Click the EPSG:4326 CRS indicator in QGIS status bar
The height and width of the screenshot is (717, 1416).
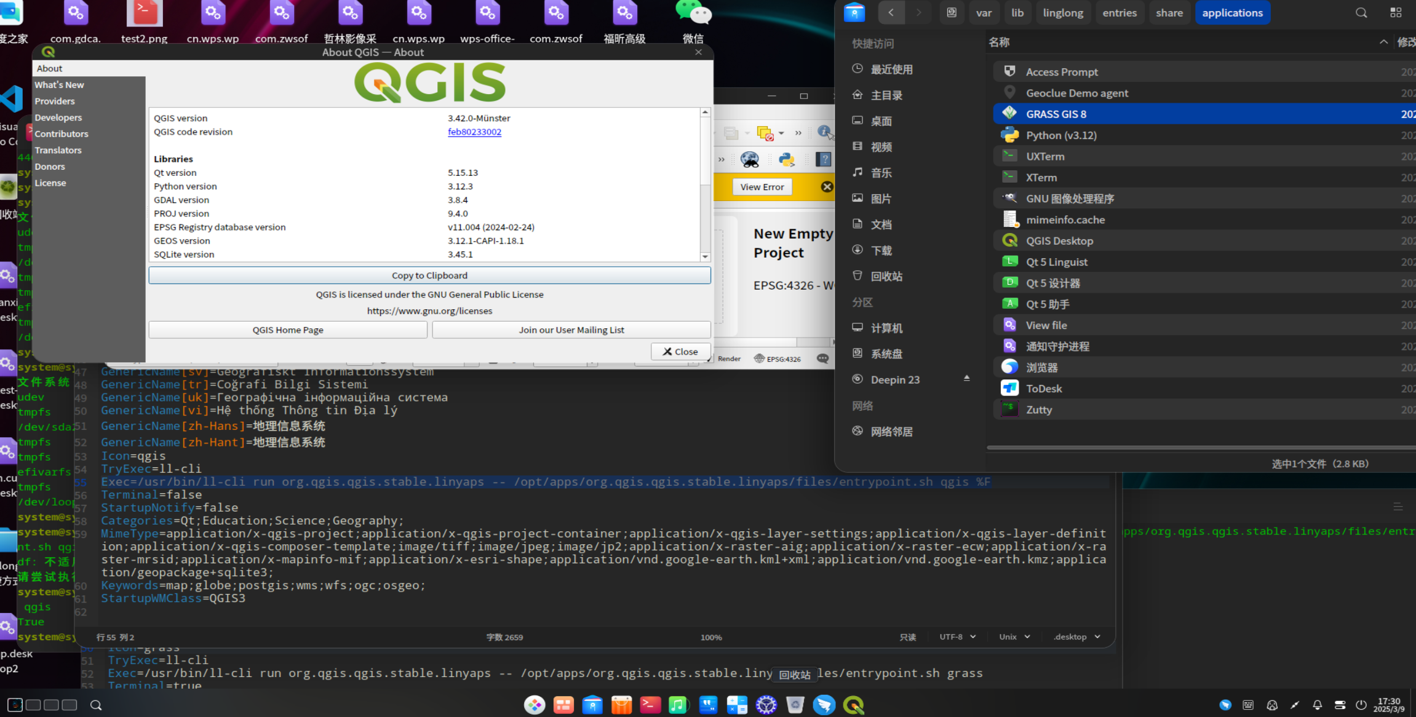click(778, 358)
